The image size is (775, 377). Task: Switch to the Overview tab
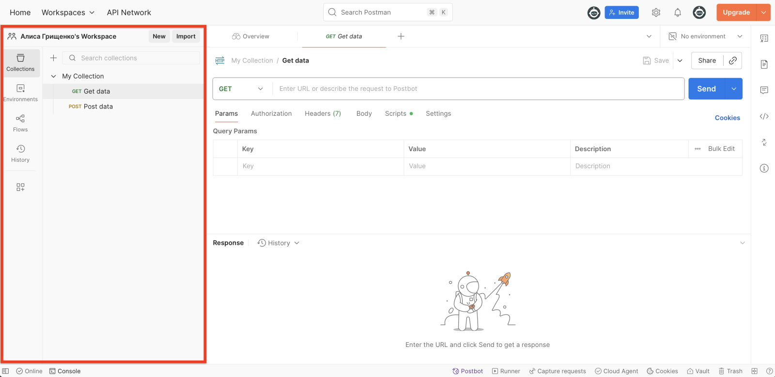[250, 36]
